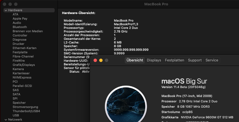Select Controller in the sidebar

20,35
